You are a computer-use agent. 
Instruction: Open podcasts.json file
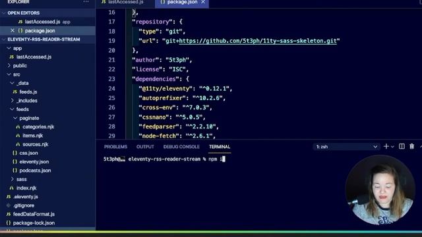(35, 171)
